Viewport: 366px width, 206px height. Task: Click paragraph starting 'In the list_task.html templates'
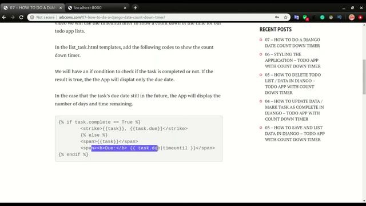tap(134, 51)
